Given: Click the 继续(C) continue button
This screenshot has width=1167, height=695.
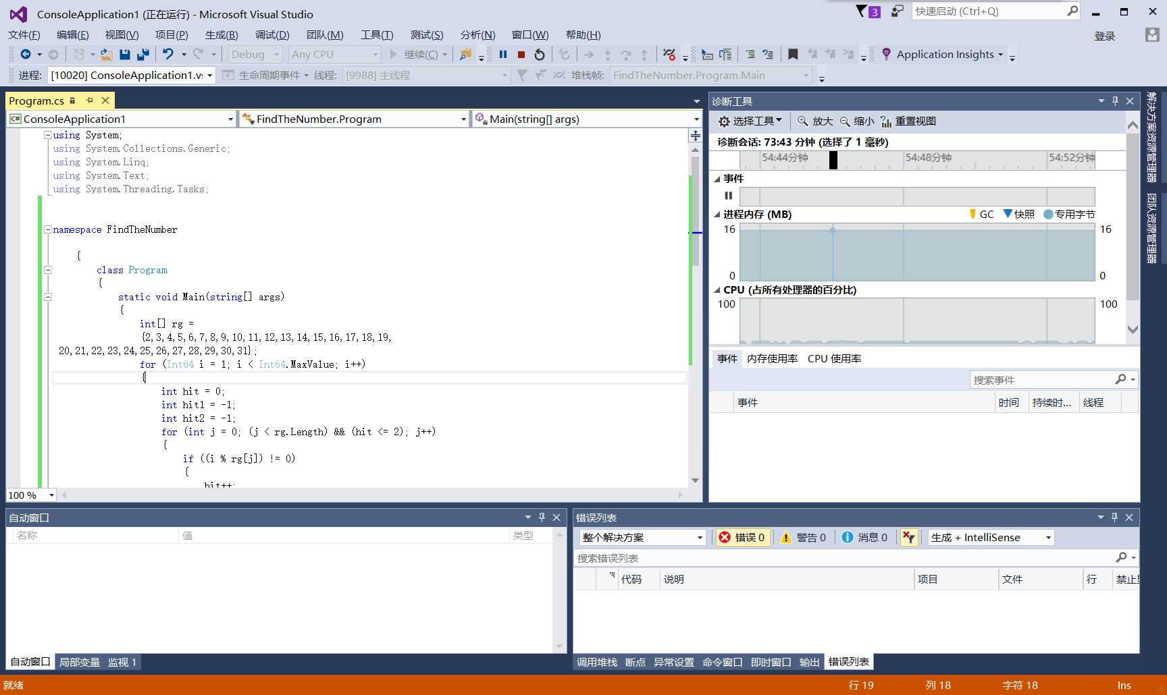Looking at the screenshot, I should click(413, 55).
